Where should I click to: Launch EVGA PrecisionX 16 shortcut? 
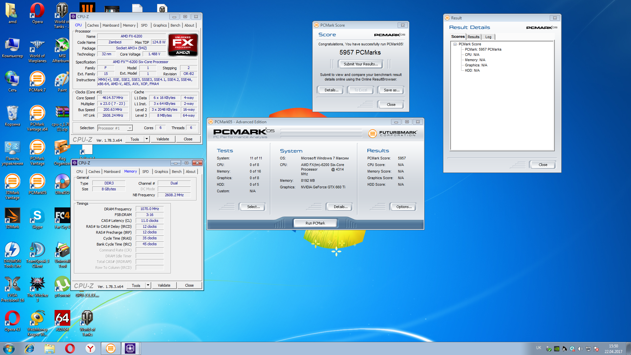tap(12, 289)
